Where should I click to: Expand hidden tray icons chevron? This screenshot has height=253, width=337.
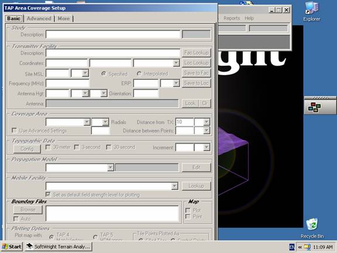click(x=300, y=247)
